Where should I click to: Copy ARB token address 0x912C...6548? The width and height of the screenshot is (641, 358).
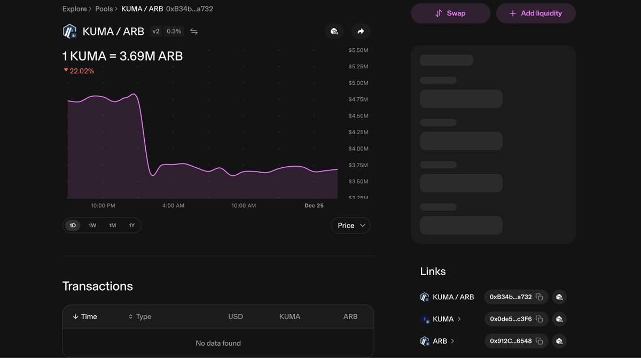tap(540, 341)
